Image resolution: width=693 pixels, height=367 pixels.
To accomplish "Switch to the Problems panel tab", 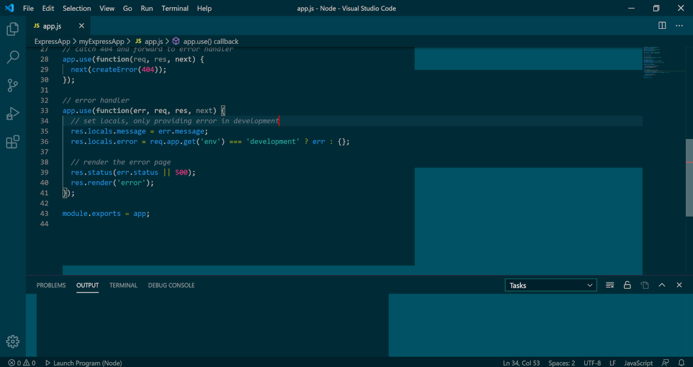I will pyautogui.click(x=51, y=285).
